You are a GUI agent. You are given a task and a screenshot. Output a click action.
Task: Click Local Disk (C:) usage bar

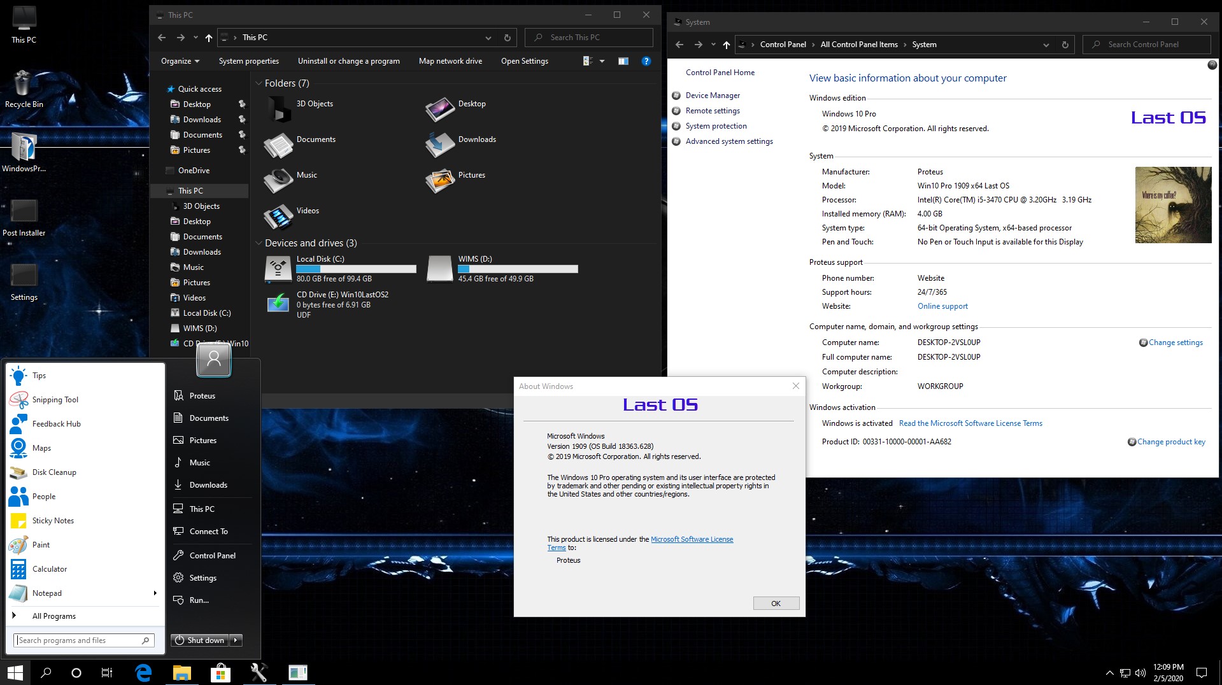coord(356,269)
